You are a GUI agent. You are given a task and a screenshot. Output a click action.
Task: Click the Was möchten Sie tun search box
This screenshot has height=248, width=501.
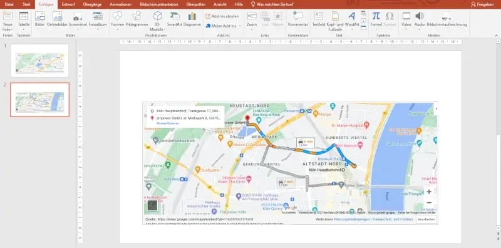coord(272,4)
